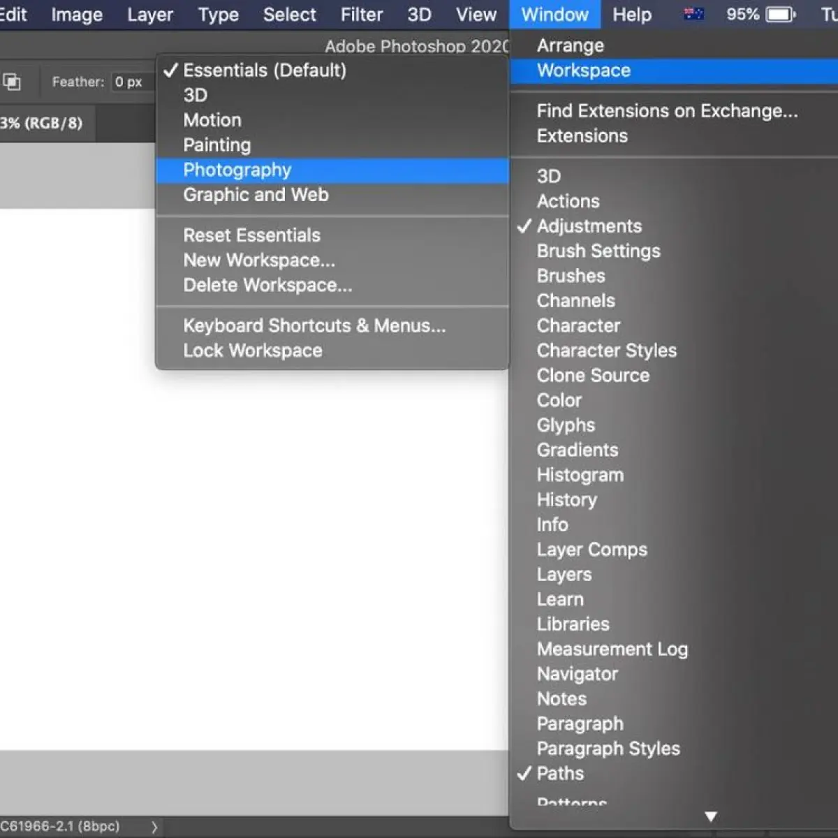Show the Gradients panel
Image resolution: width=838 pixels, height=838 pixels.
674,450
